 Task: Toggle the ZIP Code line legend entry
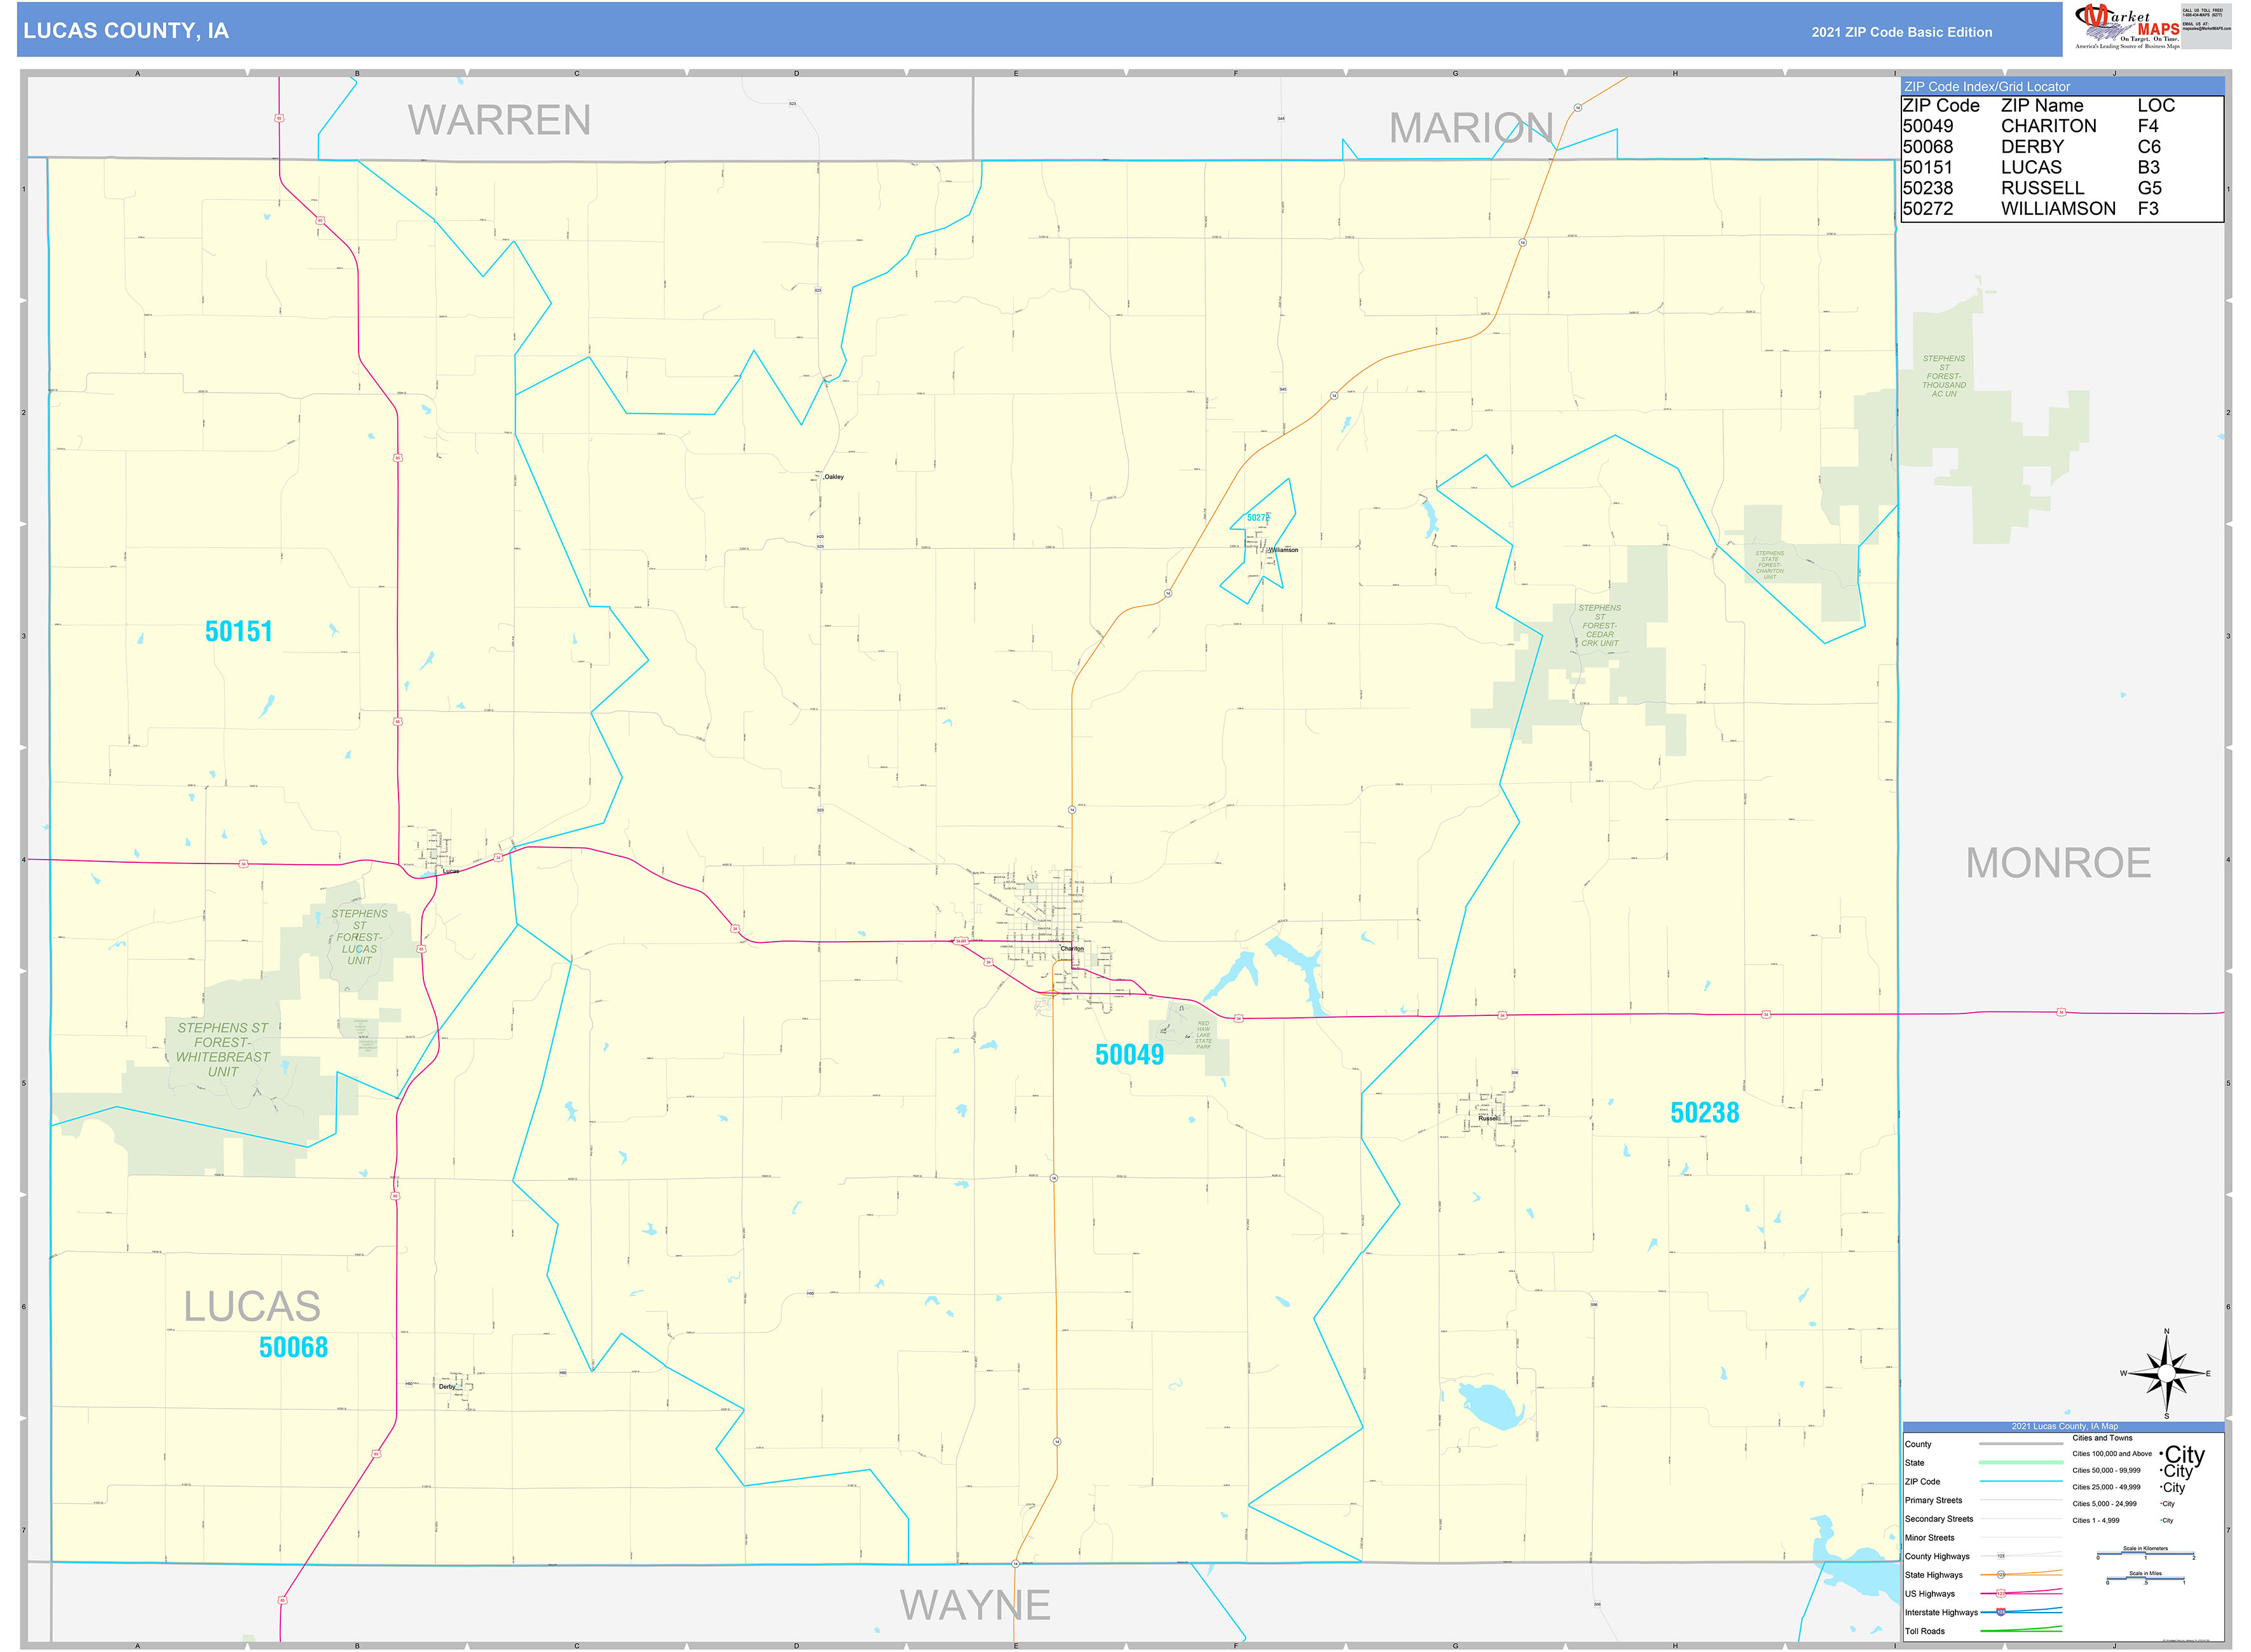[x=2021, y=1481]
